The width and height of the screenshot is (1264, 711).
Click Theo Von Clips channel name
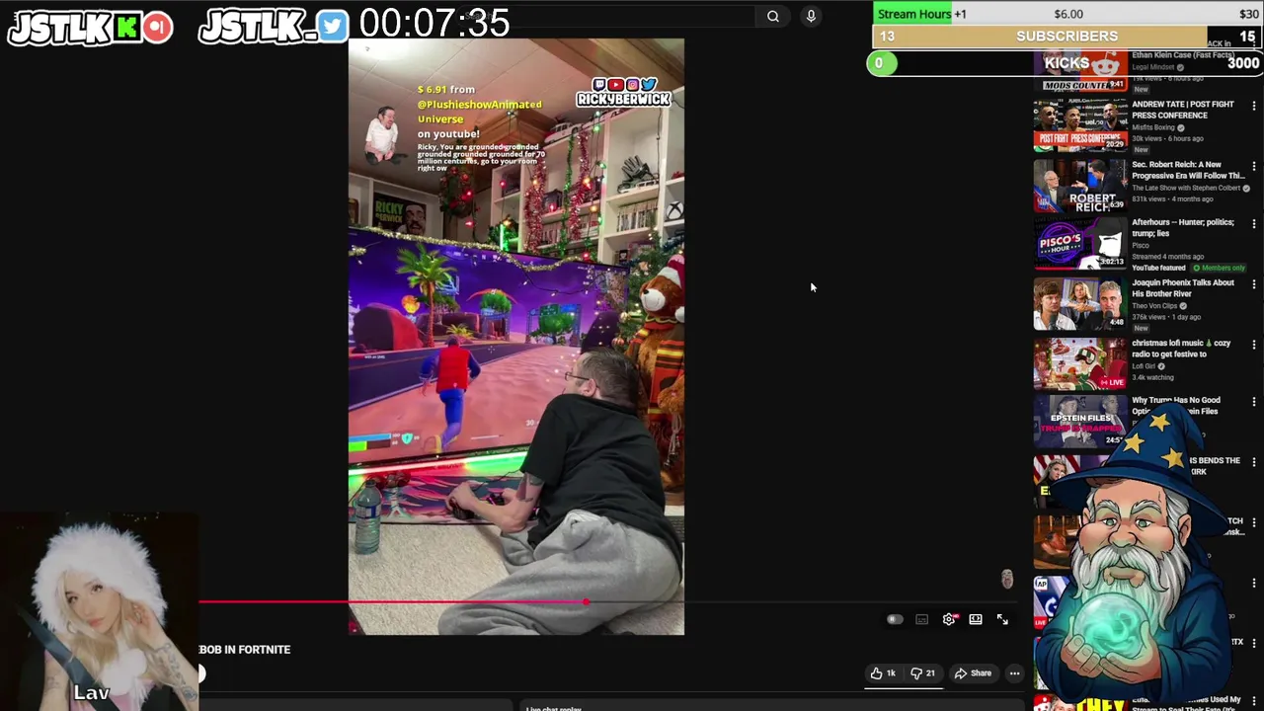coord(1154,306)
